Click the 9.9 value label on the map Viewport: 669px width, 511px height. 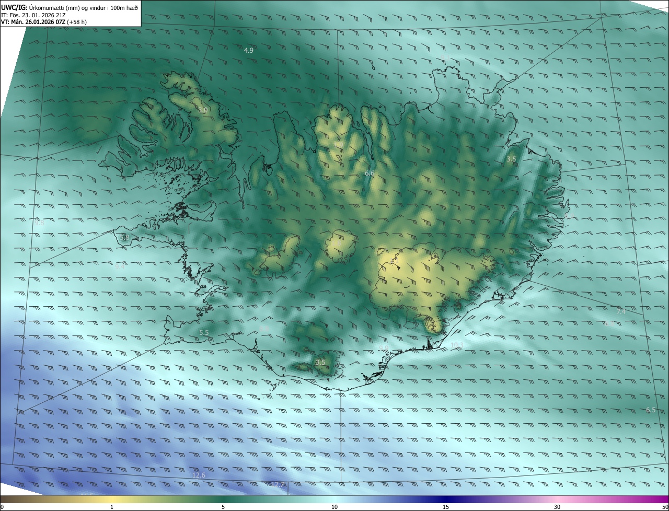coord(384,348)
